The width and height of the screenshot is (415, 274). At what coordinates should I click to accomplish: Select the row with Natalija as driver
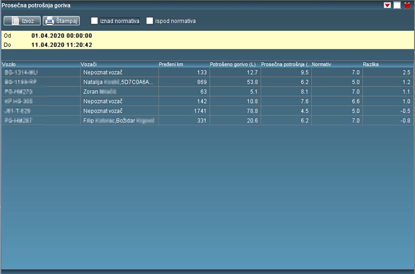[119, 82]
